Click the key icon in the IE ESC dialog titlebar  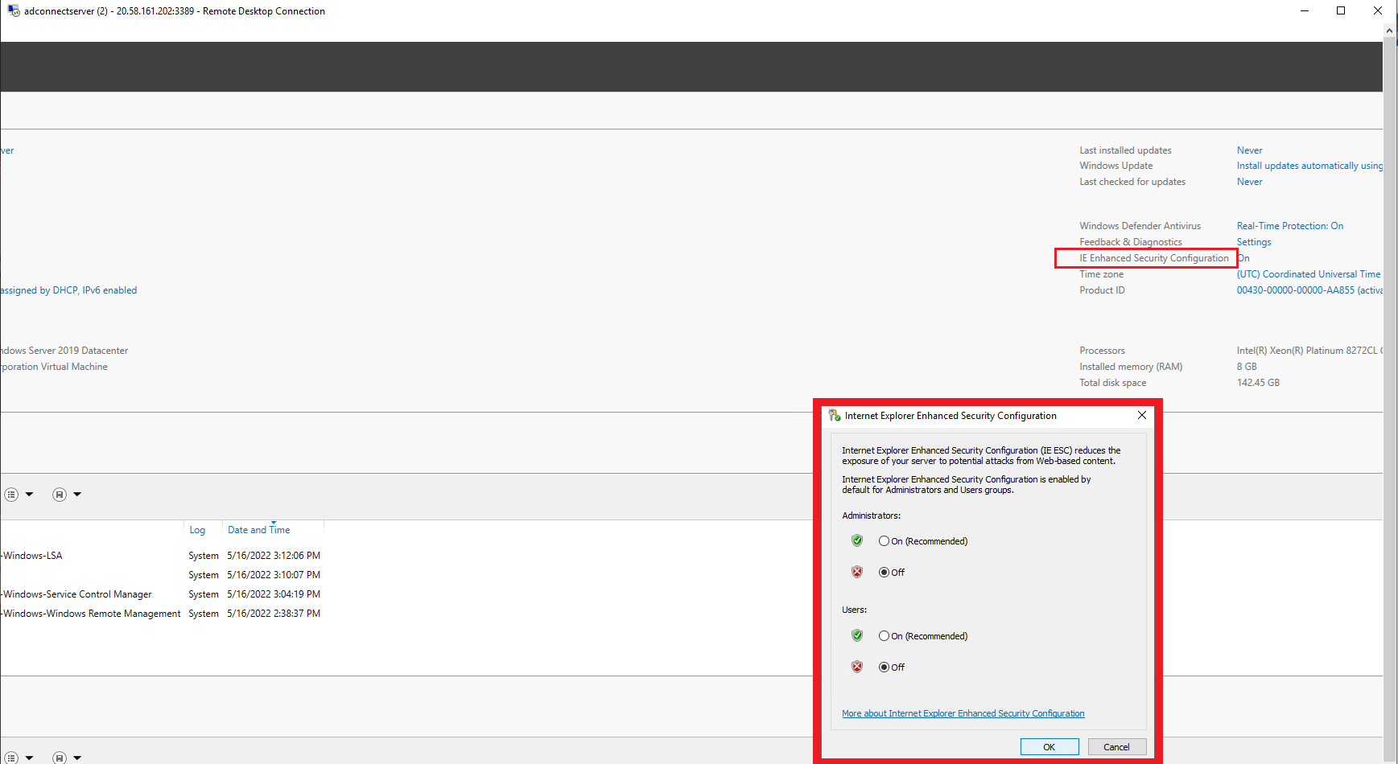tap(834, 415)
